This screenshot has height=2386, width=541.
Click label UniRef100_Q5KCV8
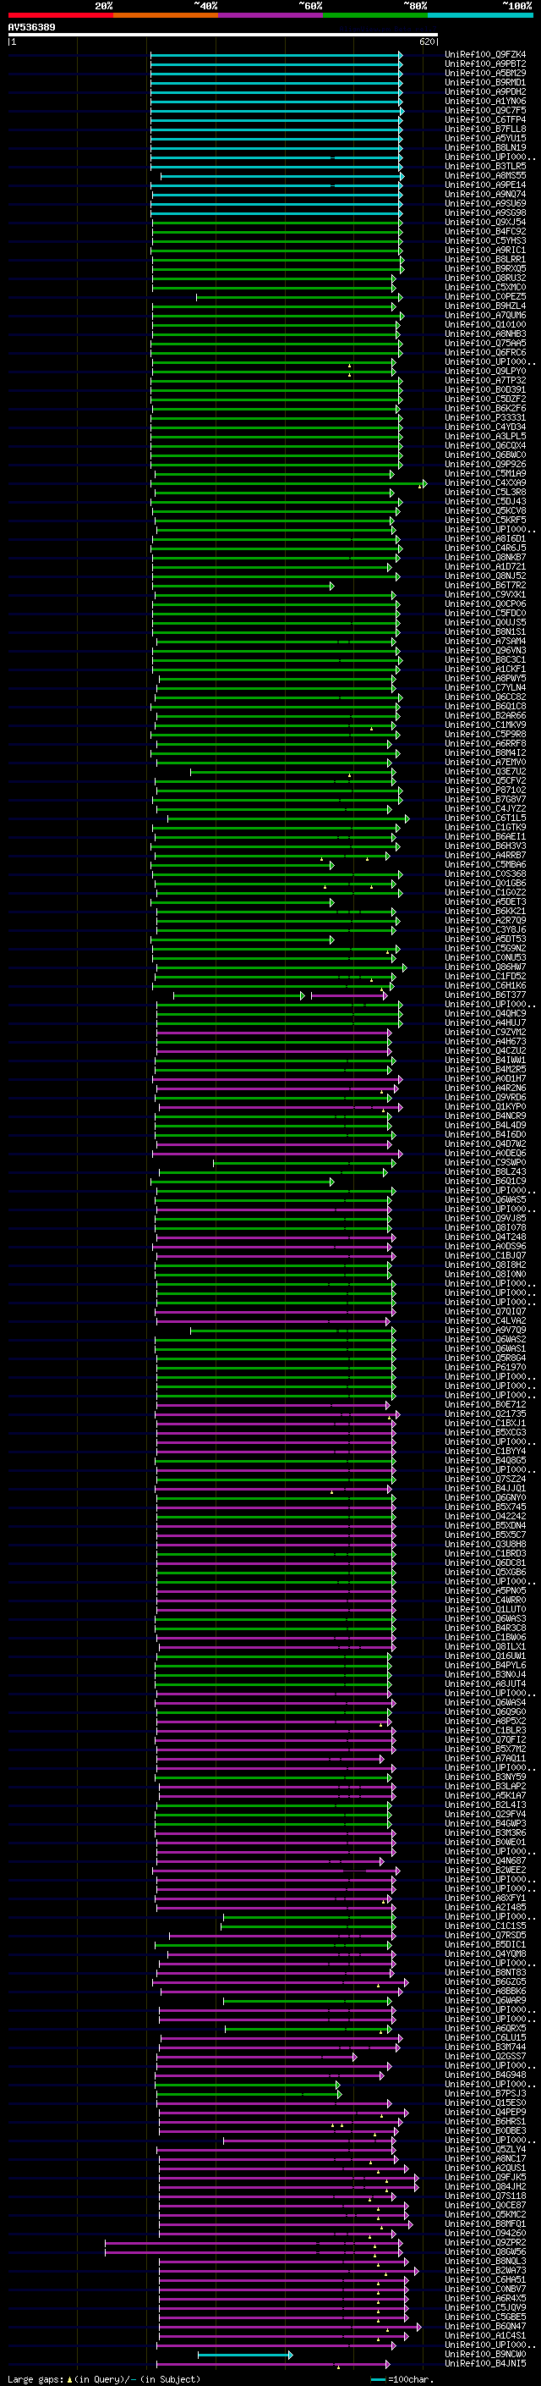[x=485, y=510]
